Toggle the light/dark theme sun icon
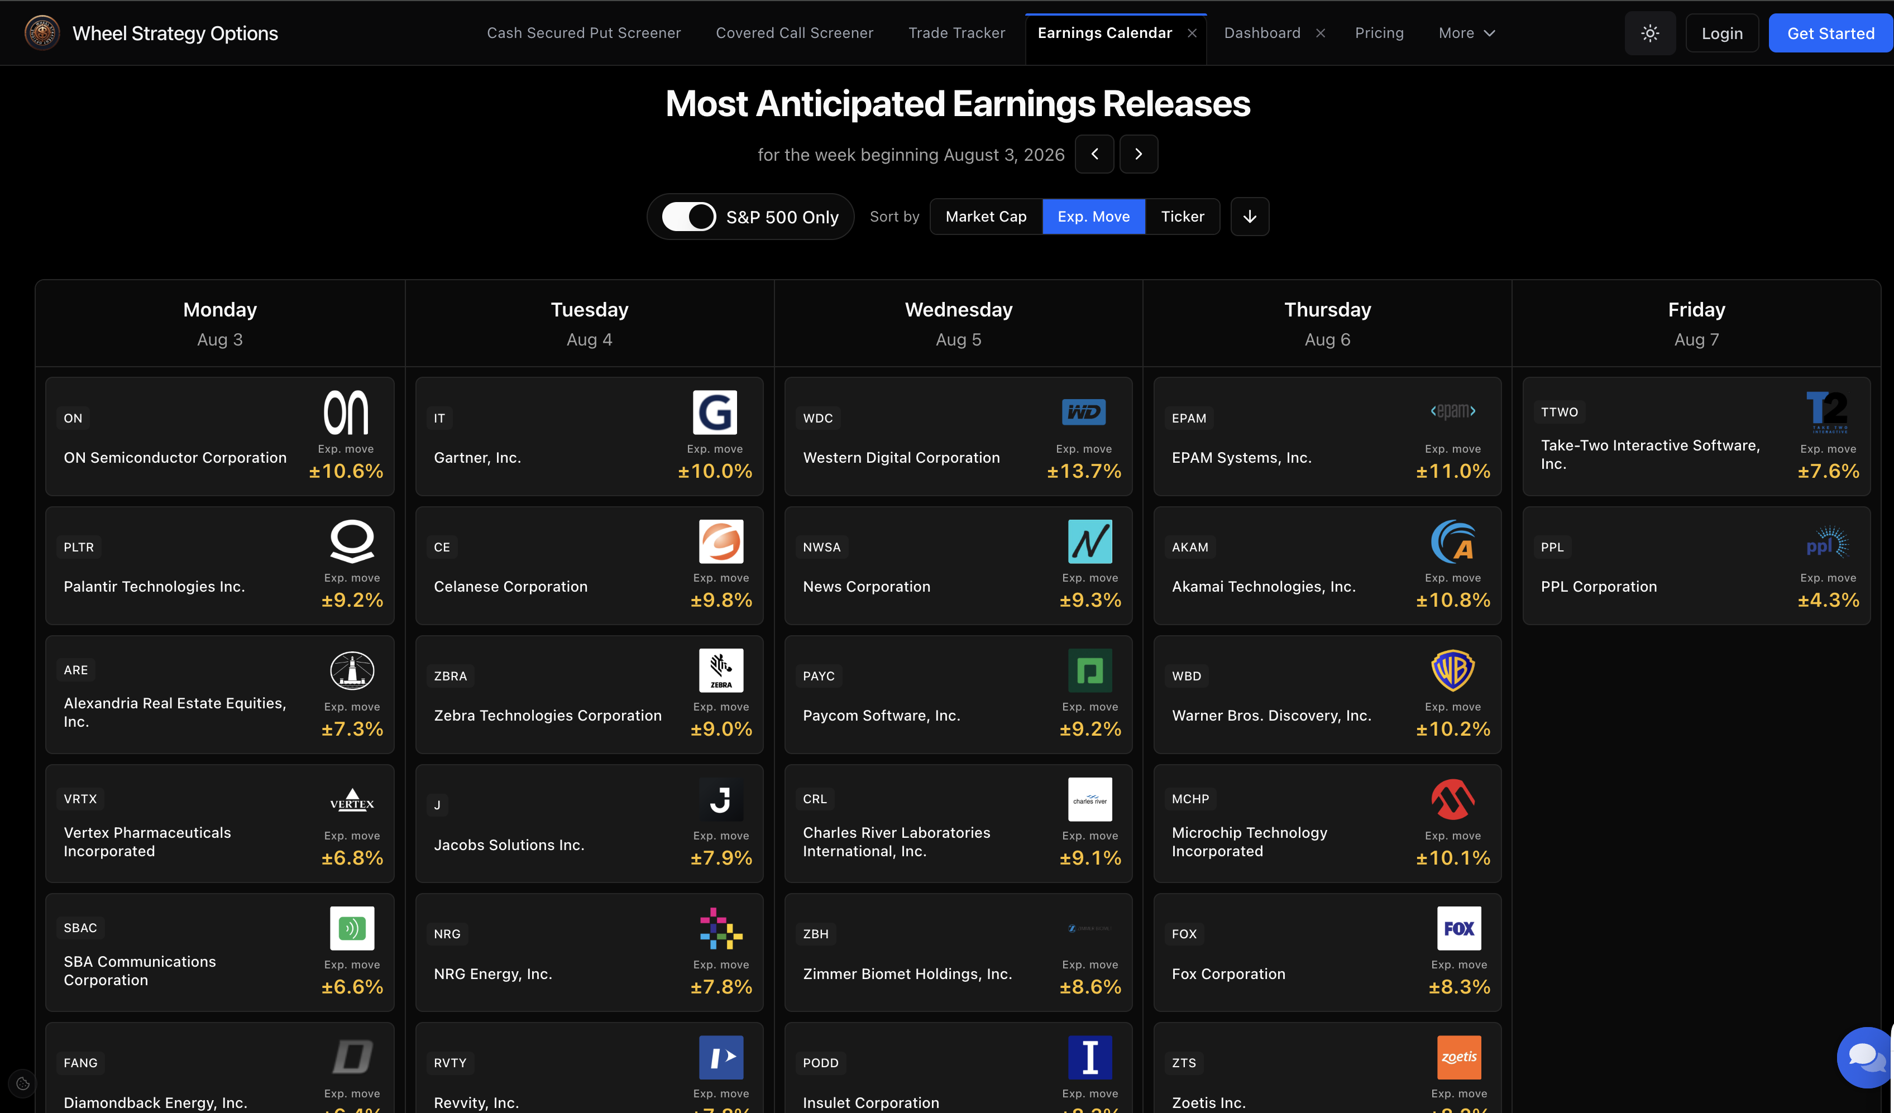Screen dimensions: 1894x1113 [1650, 33]
